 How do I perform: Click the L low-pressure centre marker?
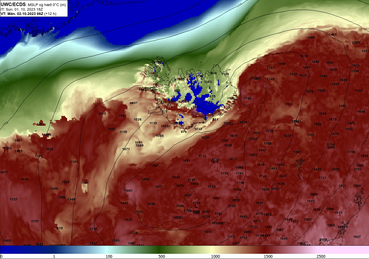[196, 206]
